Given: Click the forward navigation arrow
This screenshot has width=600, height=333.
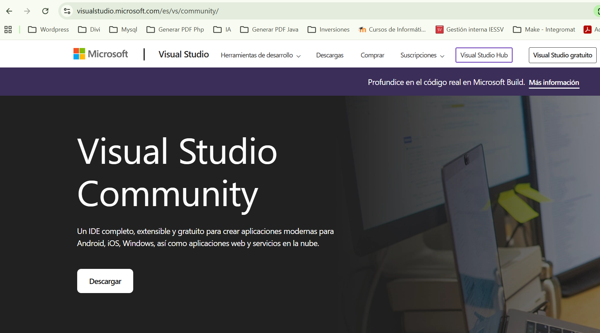Looking at the screenshot, I should click(27, 11).
